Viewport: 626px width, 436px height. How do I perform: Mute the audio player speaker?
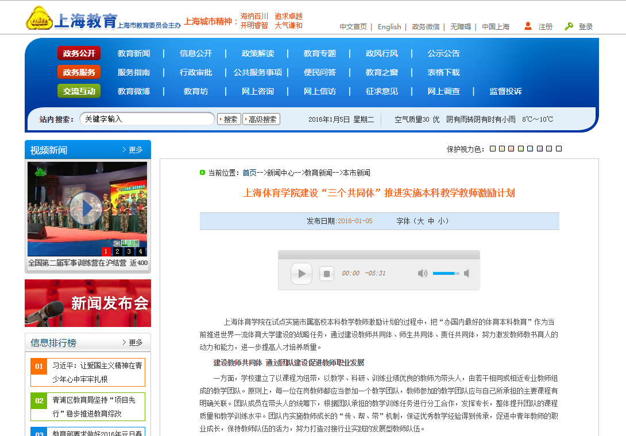coord(423,274)
